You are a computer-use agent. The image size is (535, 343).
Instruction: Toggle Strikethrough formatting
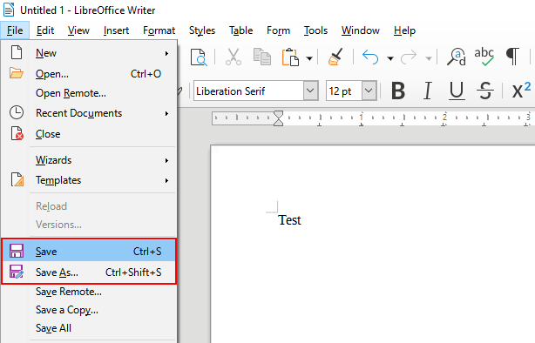pyautogui.click(x=485, y=91)
